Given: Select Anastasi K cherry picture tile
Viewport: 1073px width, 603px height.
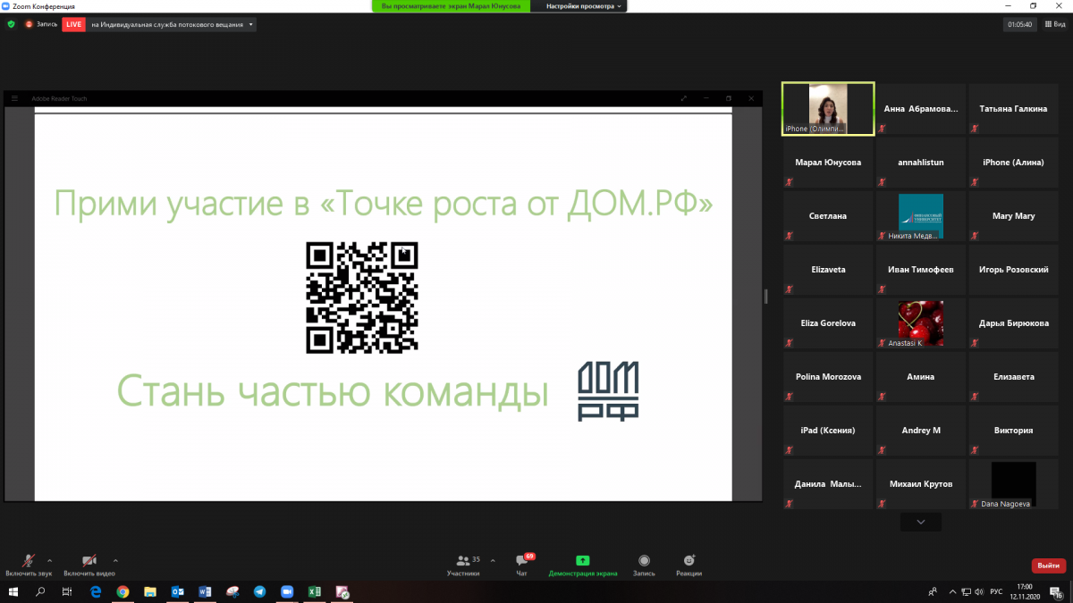Looking at the screenshot, I should (x=921, y=323).
